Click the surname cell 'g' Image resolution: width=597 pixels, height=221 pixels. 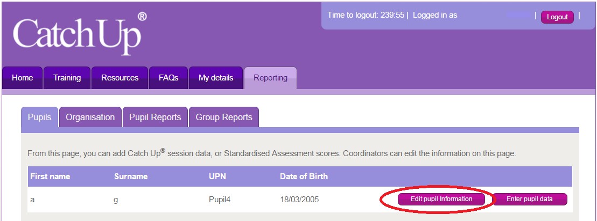click(116, 200)
